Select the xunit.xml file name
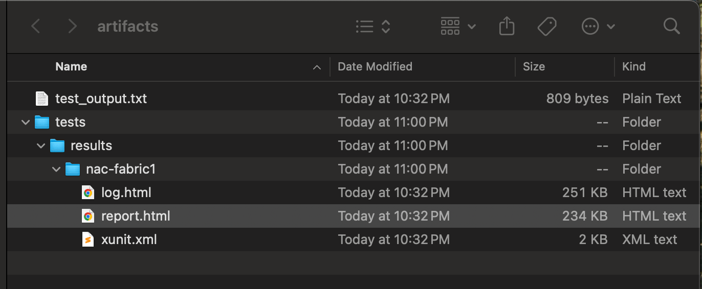This screenshot has height=289, width=702. click(129, 239)
